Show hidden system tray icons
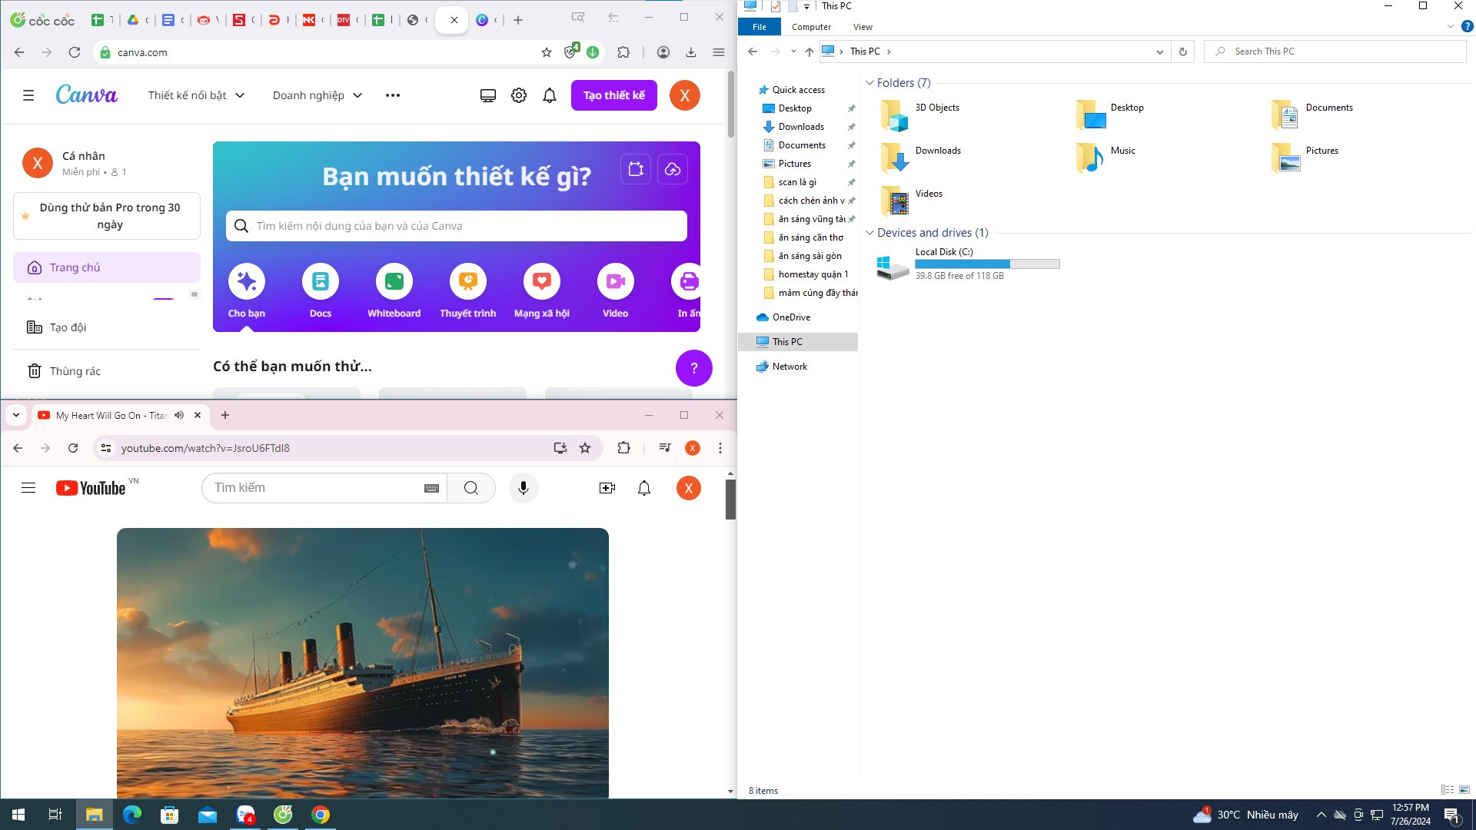This screenshot has height=830, width=1476. (1321, 815)
